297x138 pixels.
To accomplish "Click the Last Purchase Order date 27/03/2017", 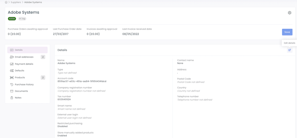I will [61, 34].
